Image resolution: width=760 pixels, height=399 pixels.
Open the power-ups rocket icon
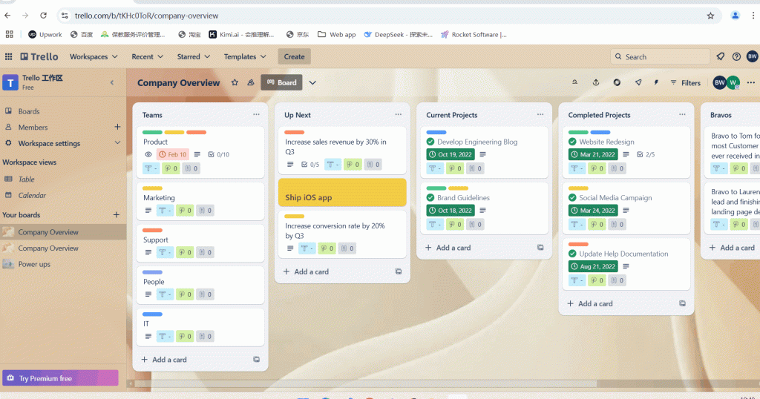pos(638,82)
